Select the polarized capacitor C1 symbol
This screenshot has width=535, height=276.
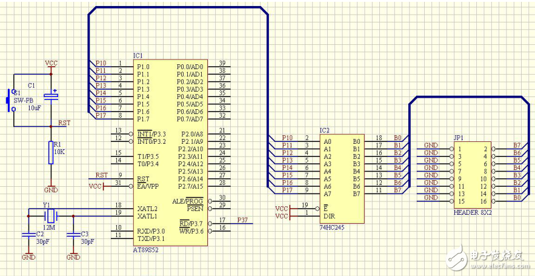52,97
